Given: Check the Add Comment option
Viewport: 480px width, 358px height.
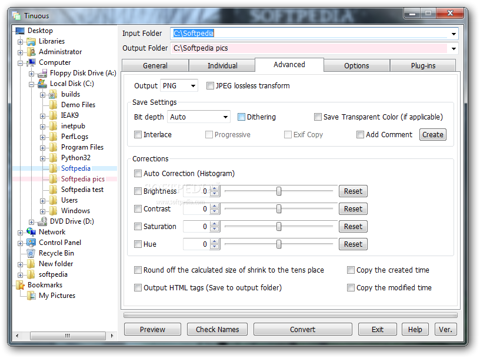Looking at the screenshot, I should 361,135.
